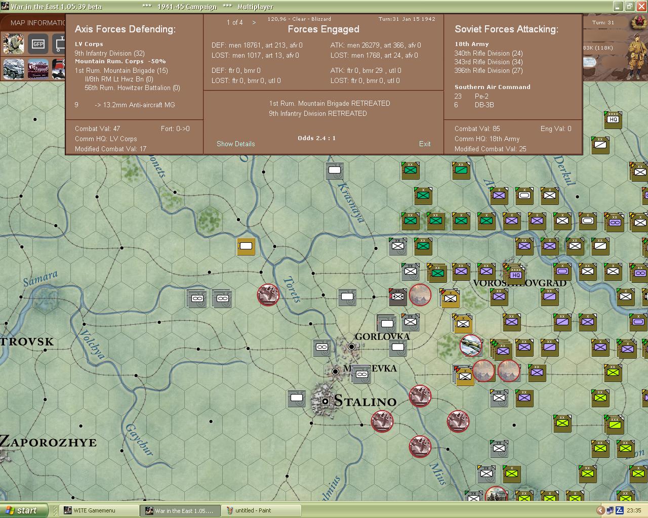This screenshot has width=648, height=518.
Task: Click 'Comm HQ: LV Corps' line
Action: click(x=106, y=139)
